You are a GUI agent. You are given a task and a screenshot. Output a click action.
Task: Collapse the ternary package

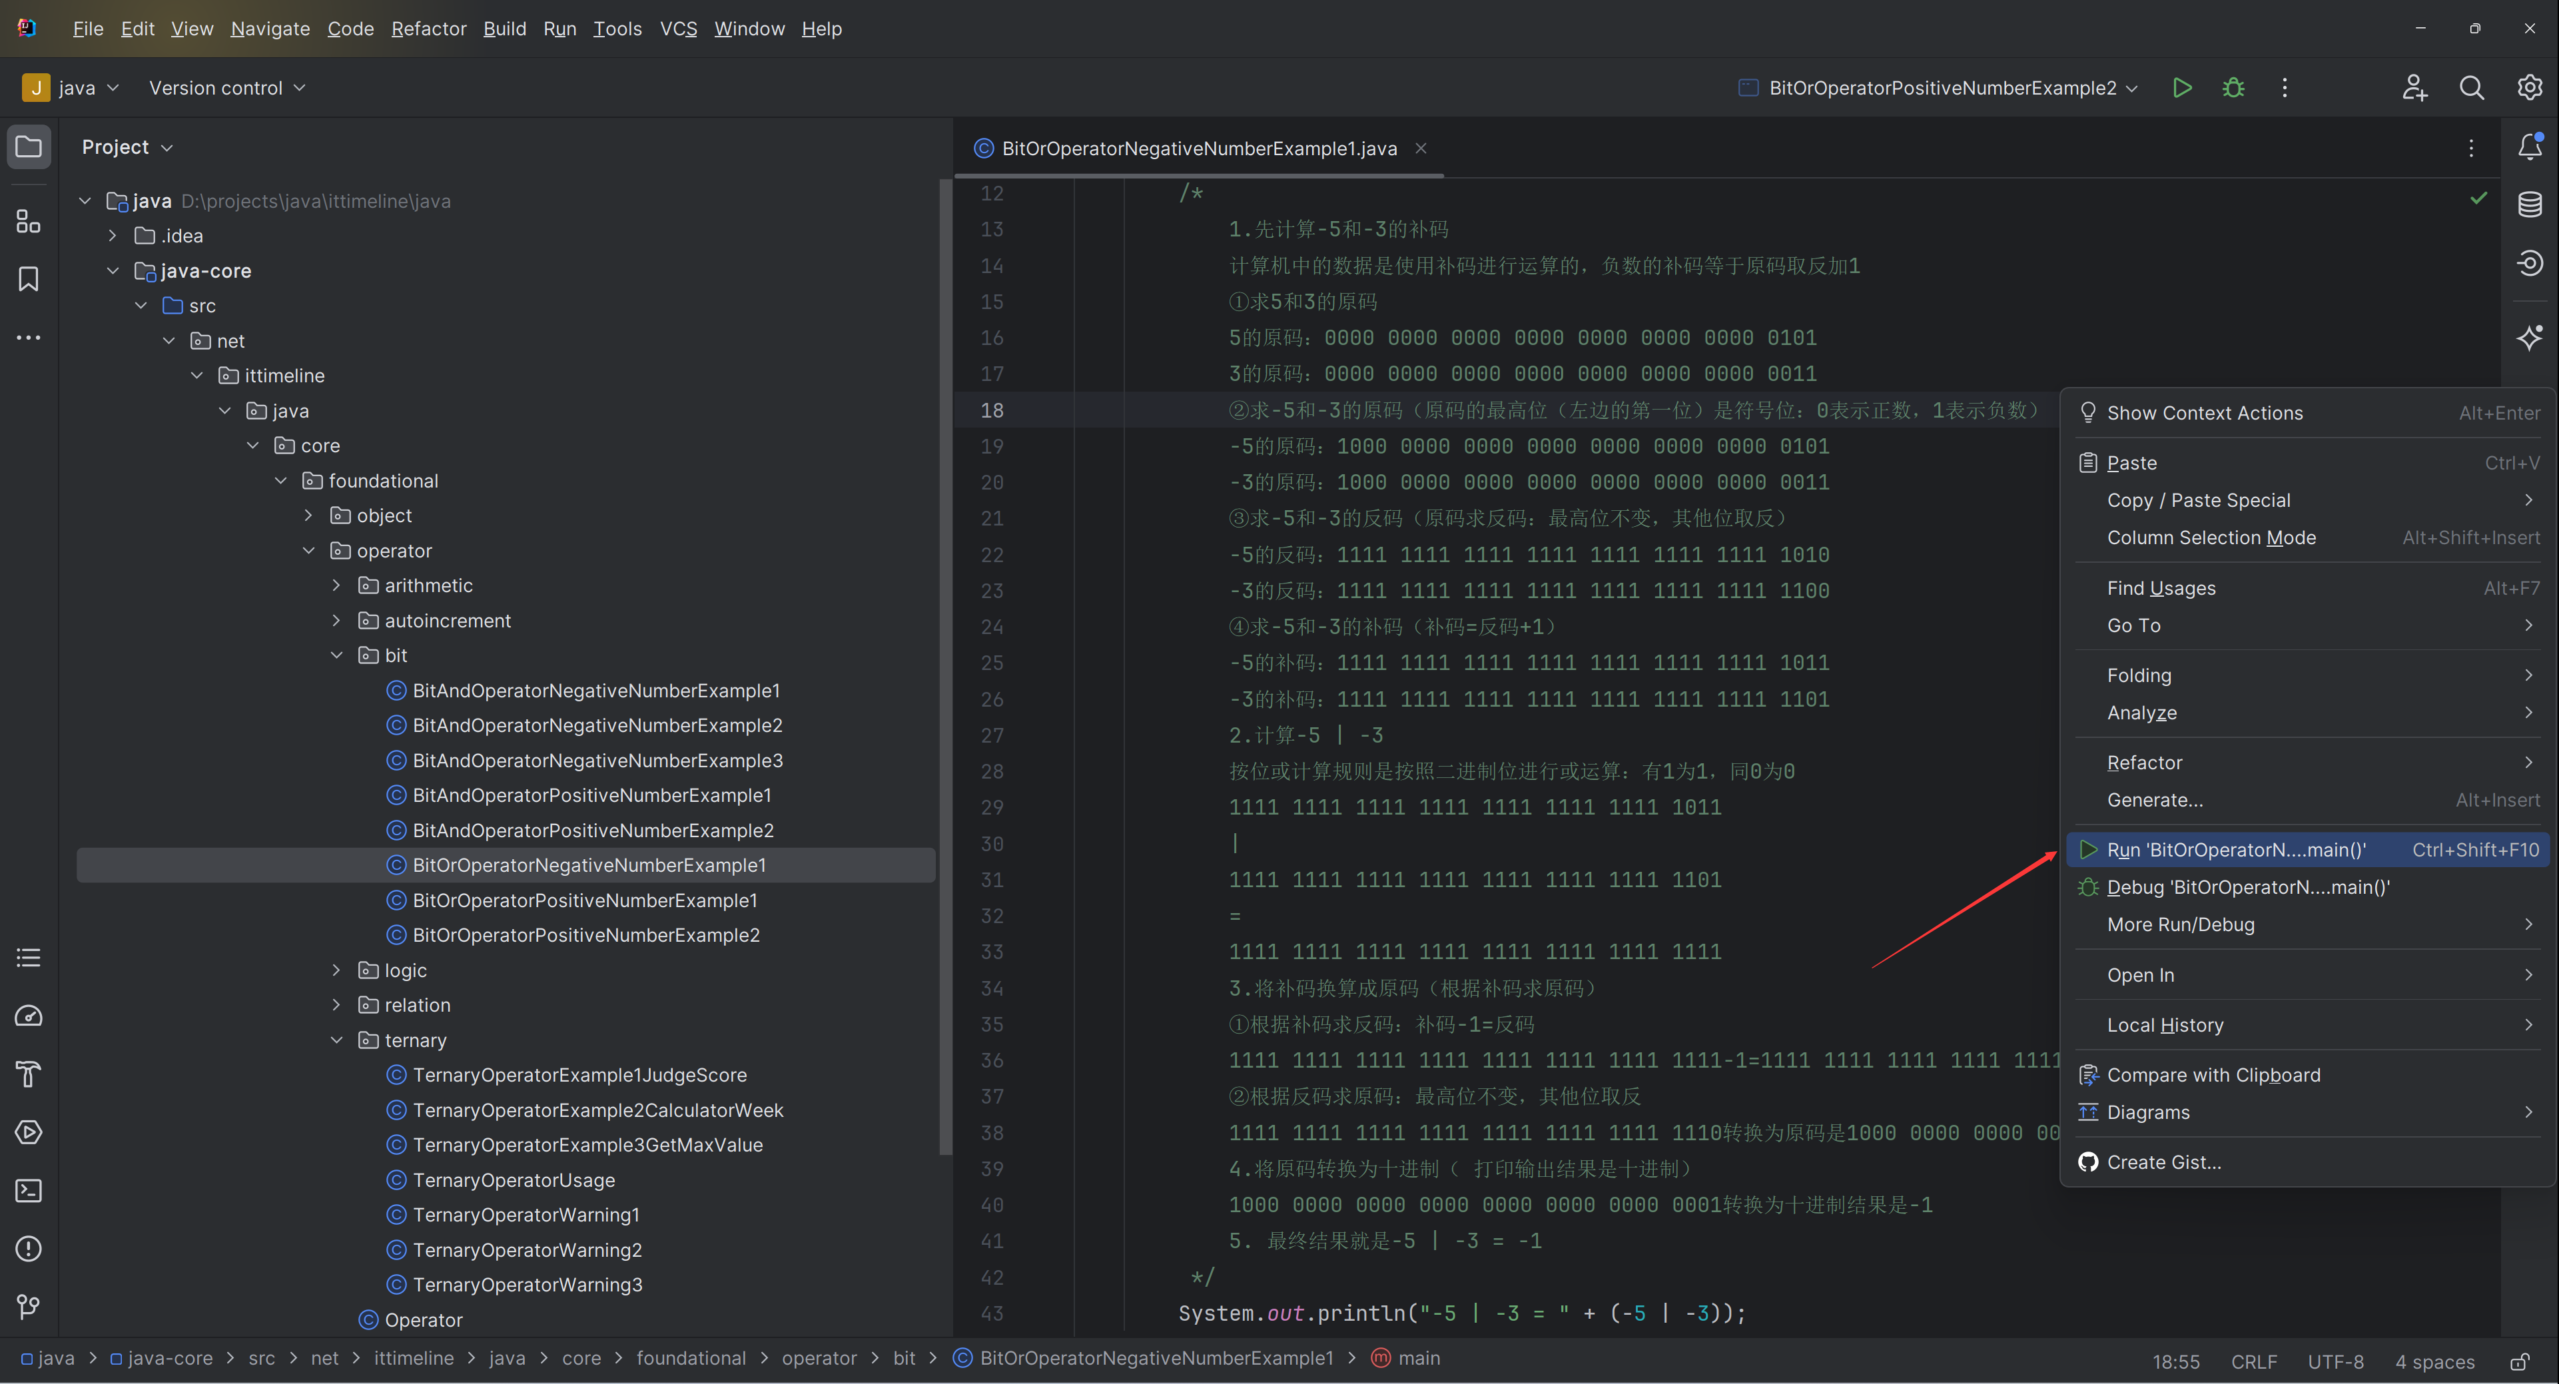pos(336,1039)
